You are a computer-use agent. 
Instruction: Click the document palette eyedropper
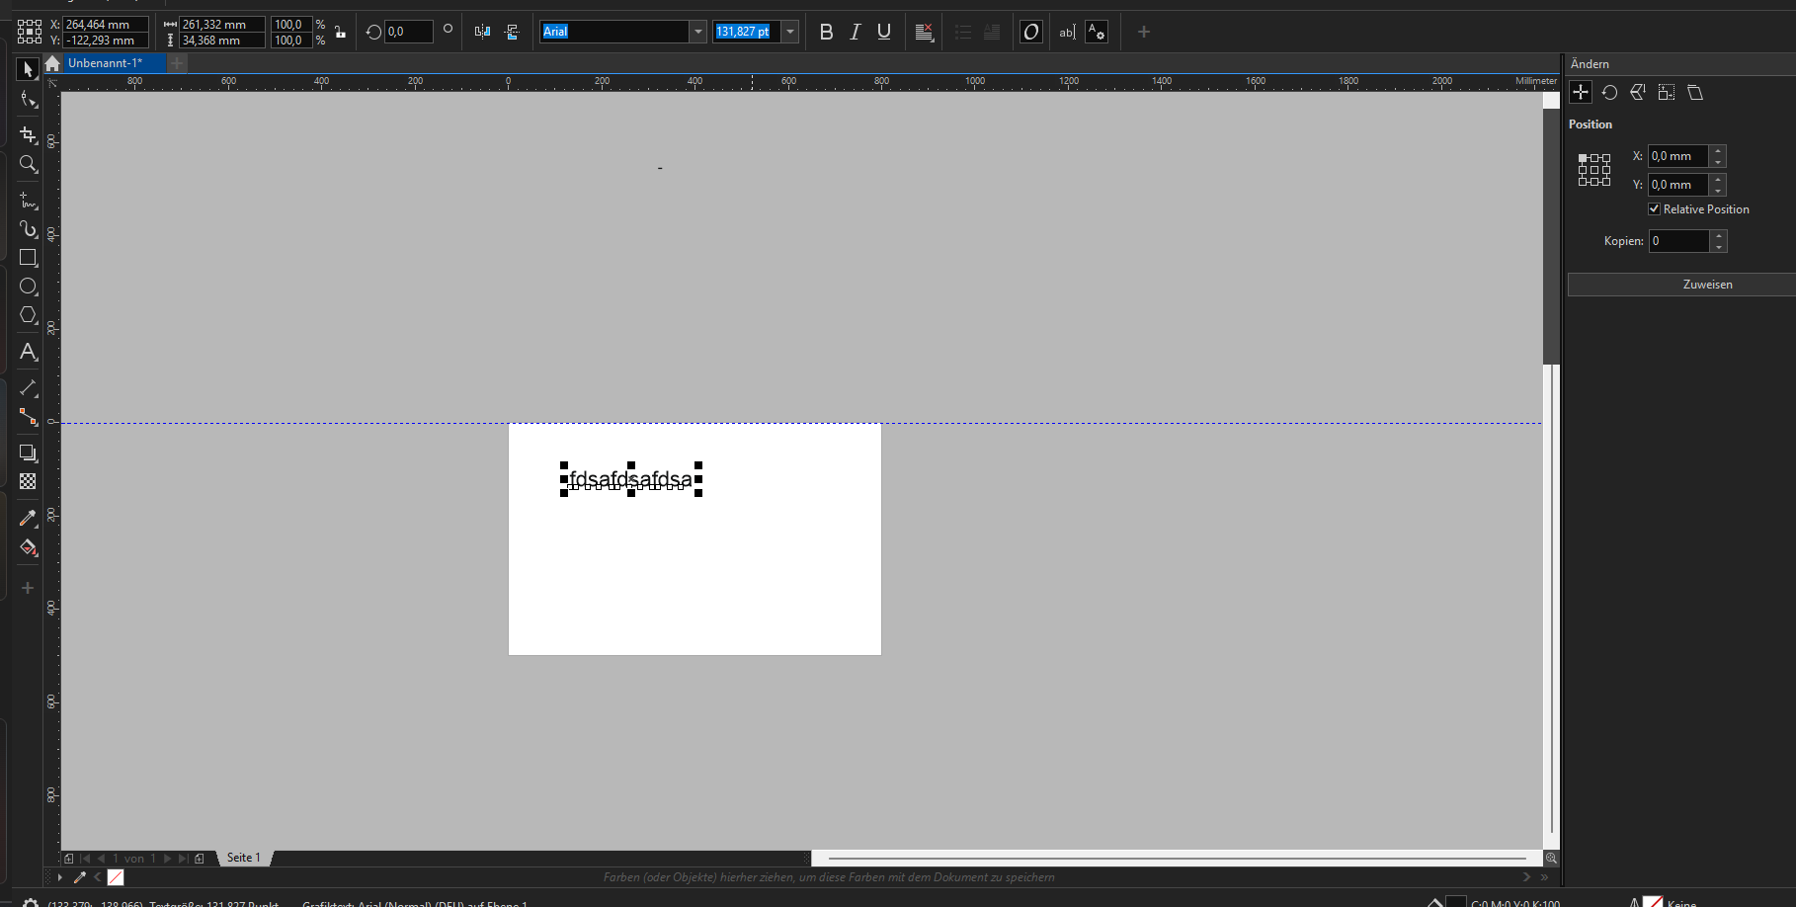coord(80,877)
